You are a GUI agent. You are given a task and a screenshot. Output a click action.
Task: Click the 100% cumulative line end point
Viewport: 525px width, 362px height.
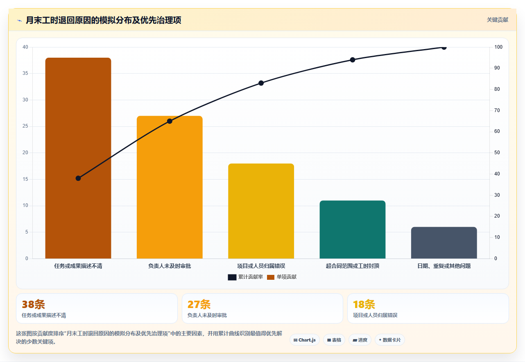pos(444,47)
